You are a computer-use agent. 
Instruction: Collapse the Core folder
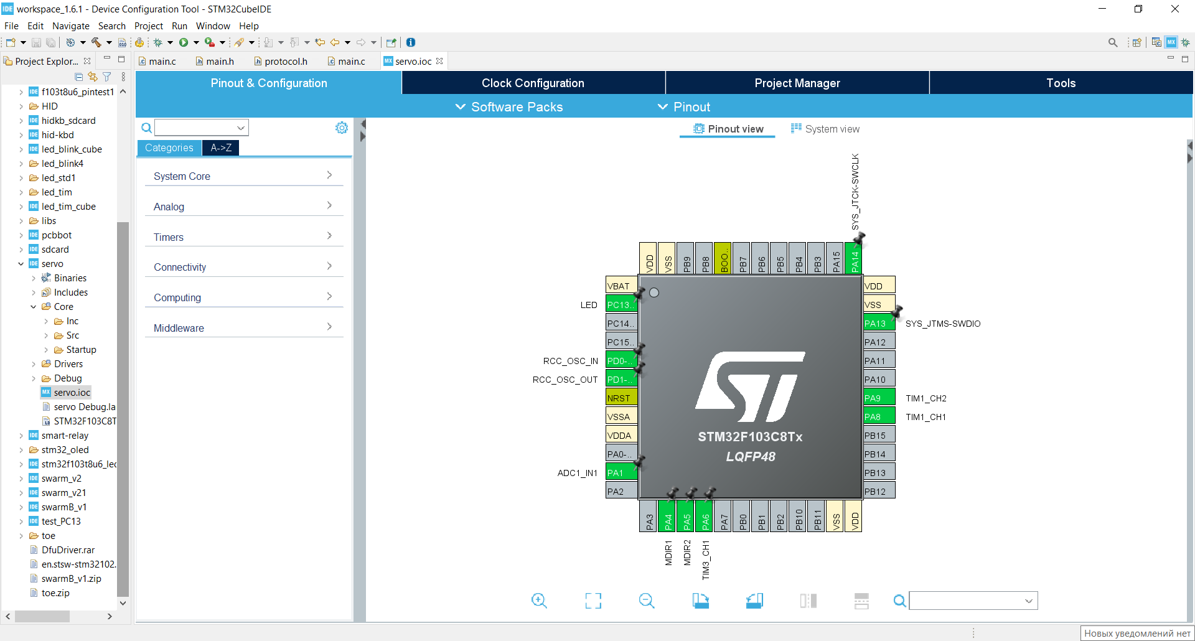pos(34,307)
